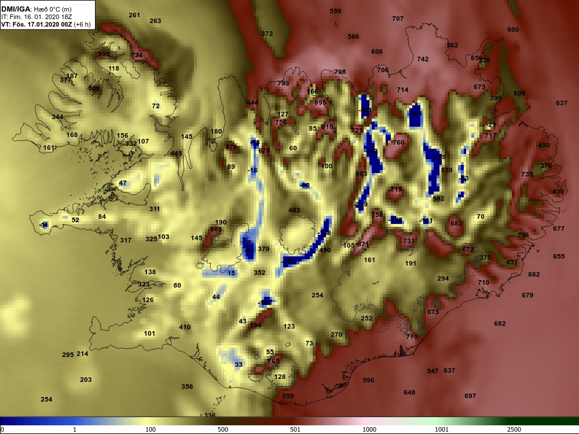This screenshot has width=579, height=434.
Task: Click the map value '734'
Action: pyautogui.click(x=137, y=55)
